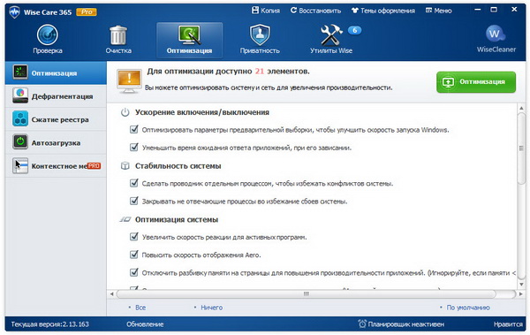Click the horizontal scrollbar right arrow
The image size is (530, 335).
[521, 294]
